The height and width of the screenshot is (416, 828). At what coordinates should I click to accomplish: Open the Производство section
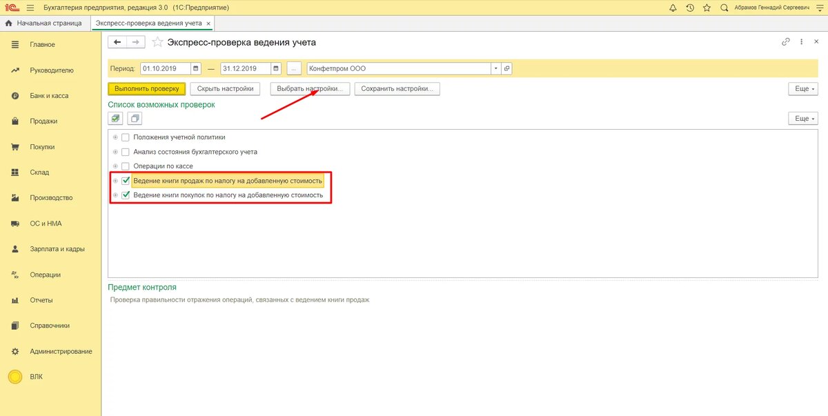point(51,198)
